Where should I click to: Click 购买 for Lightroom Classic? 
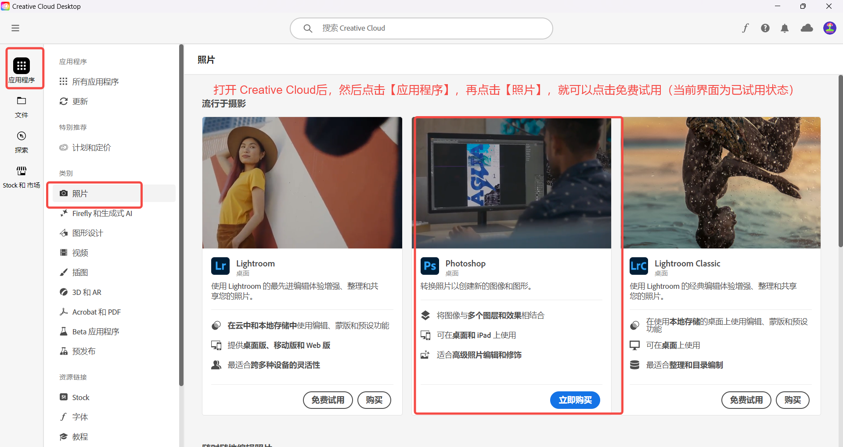pos(793,400)
